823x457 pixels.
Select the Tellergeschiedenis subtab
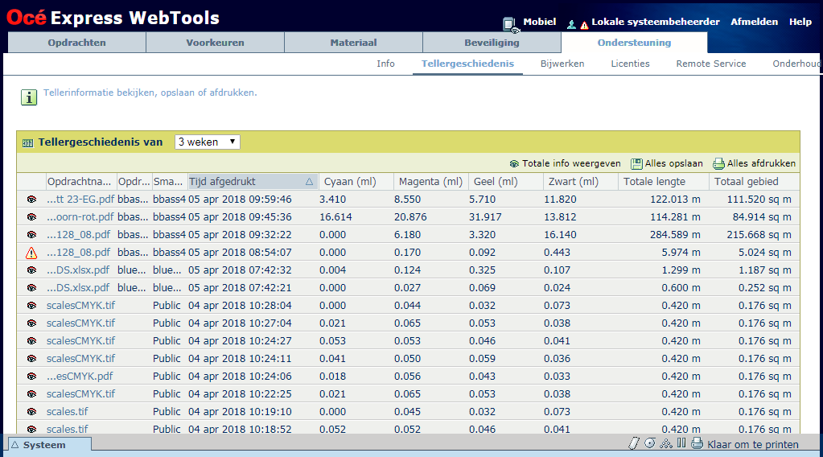click(467, 64)
